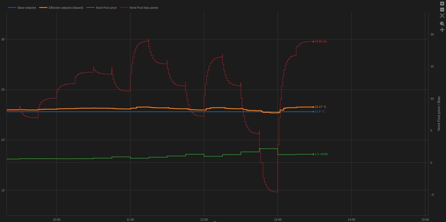Click the red dotted legend line swatch
This screenshot has width=446, height=222.
[124, 8]
